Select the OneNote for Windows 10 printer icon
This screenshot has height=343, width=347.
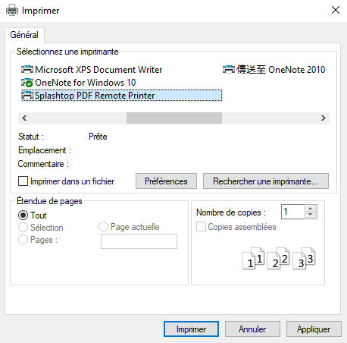[x=27, y=83]
